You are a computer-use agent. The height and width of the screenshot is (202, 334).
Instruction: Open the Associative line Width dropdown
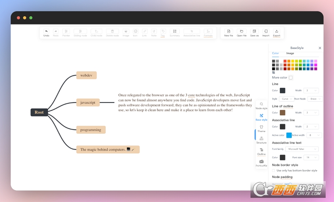point(311,127)
